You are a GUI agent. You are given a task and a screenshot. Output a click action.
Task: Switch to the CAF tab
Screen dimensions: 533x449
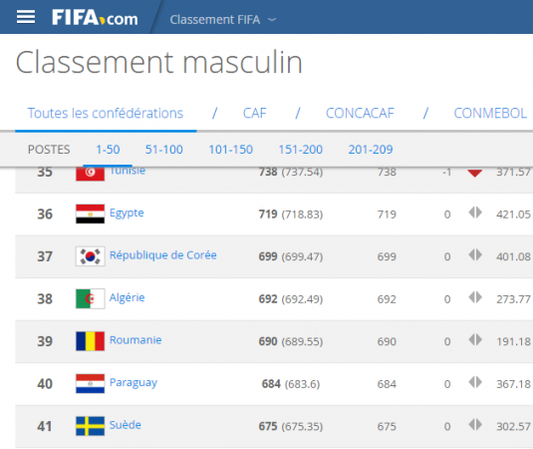point(254,114)
